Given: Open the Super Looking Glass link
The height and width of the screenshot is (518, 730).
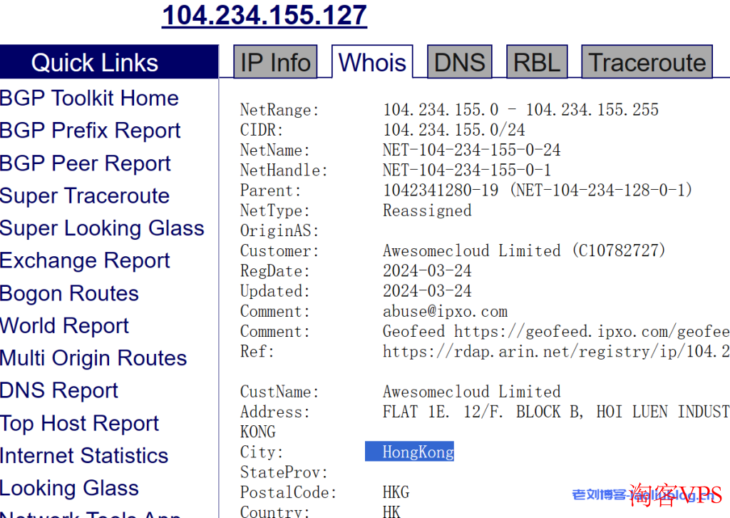Looking at the screenshot, I should click(103, 228).
